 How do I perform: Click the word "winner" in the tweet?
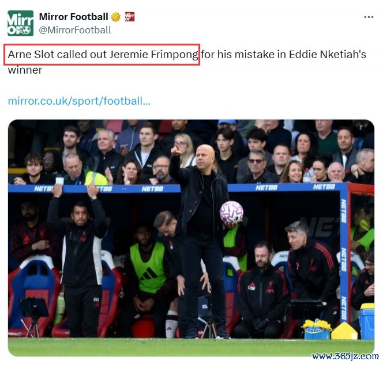click(25, 70)
